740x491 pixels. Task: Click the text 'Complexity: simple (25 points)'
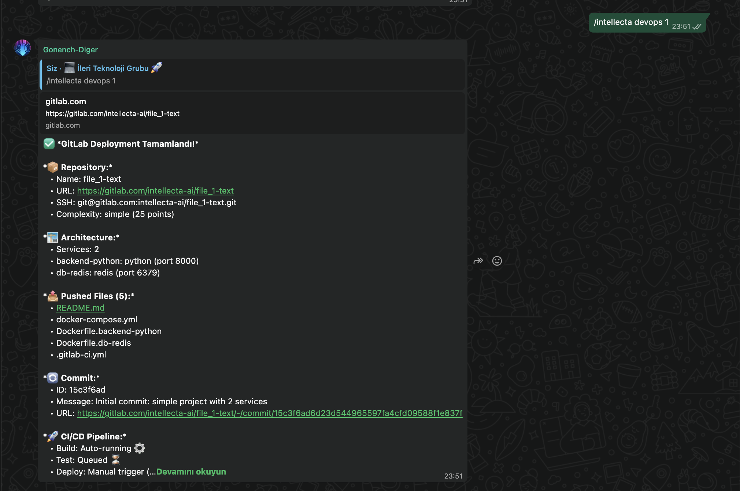click(115, 214)
